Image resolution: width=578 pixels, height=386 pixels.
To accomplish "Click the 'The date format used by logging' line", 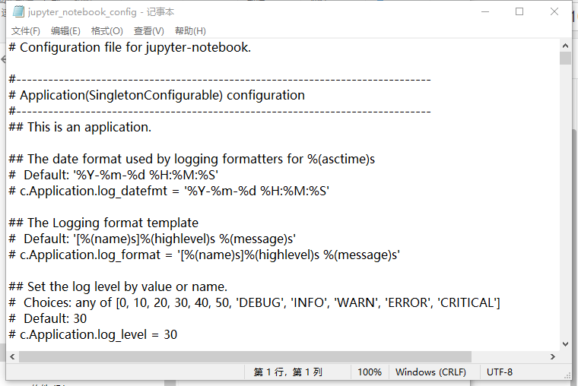I will click(192, 159).
